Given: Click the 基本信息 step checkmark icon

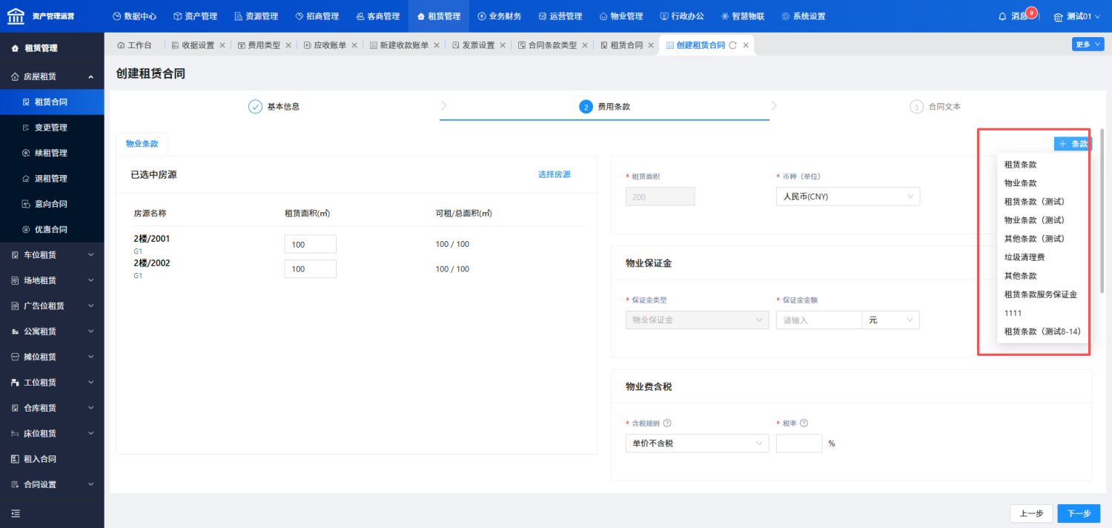Looking at the screenshot, I should [x=255, y=107].
